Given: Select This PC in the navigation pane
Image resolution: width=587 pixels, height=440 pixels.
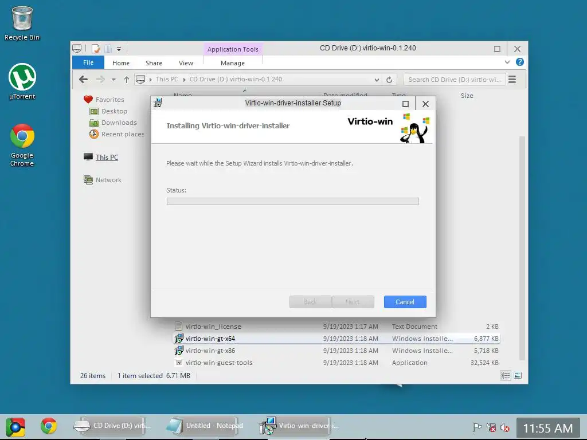Looking at the screenshot, I should tap(101, 157).
